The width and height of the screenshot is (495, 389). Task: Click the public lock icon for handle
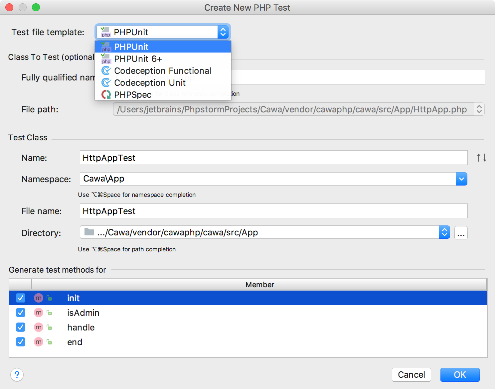[49, 327]
